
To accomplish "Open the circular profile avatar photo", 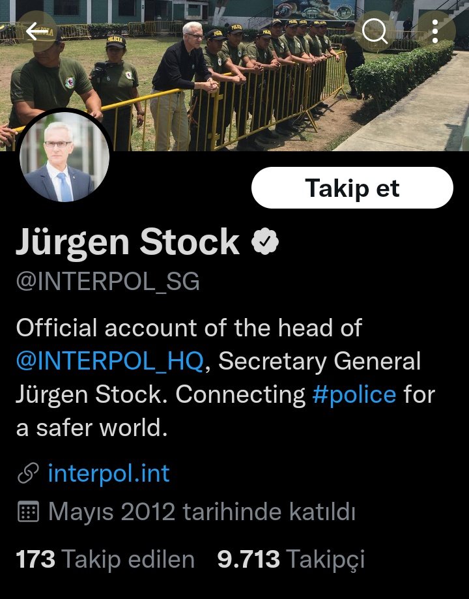I will pos(64,156).
